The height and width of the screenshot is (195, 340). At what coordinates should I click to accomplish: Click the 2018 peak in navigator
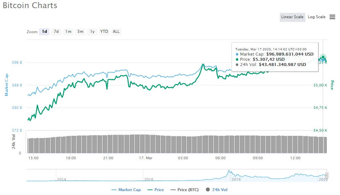point(229,171)
